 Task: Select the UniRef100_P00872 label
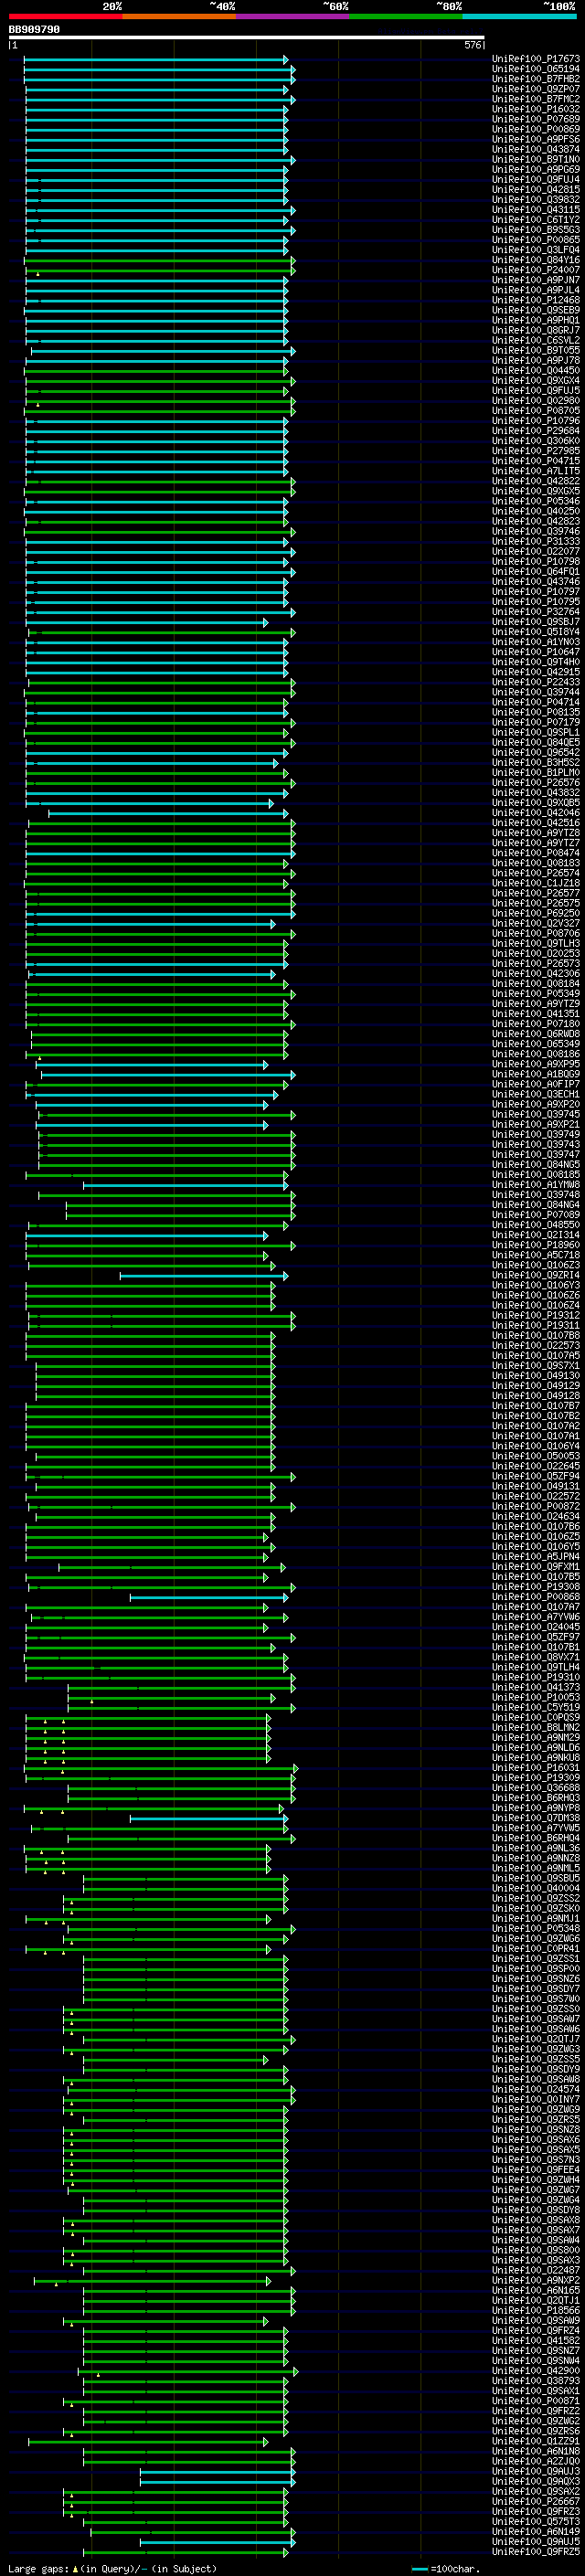point(536,1507)
